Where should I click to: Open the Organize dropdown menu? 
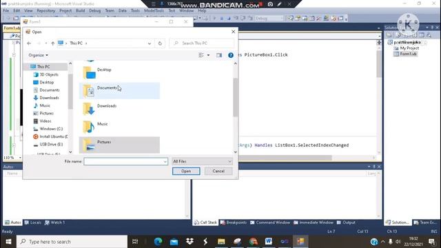click(x=39, y=55)
